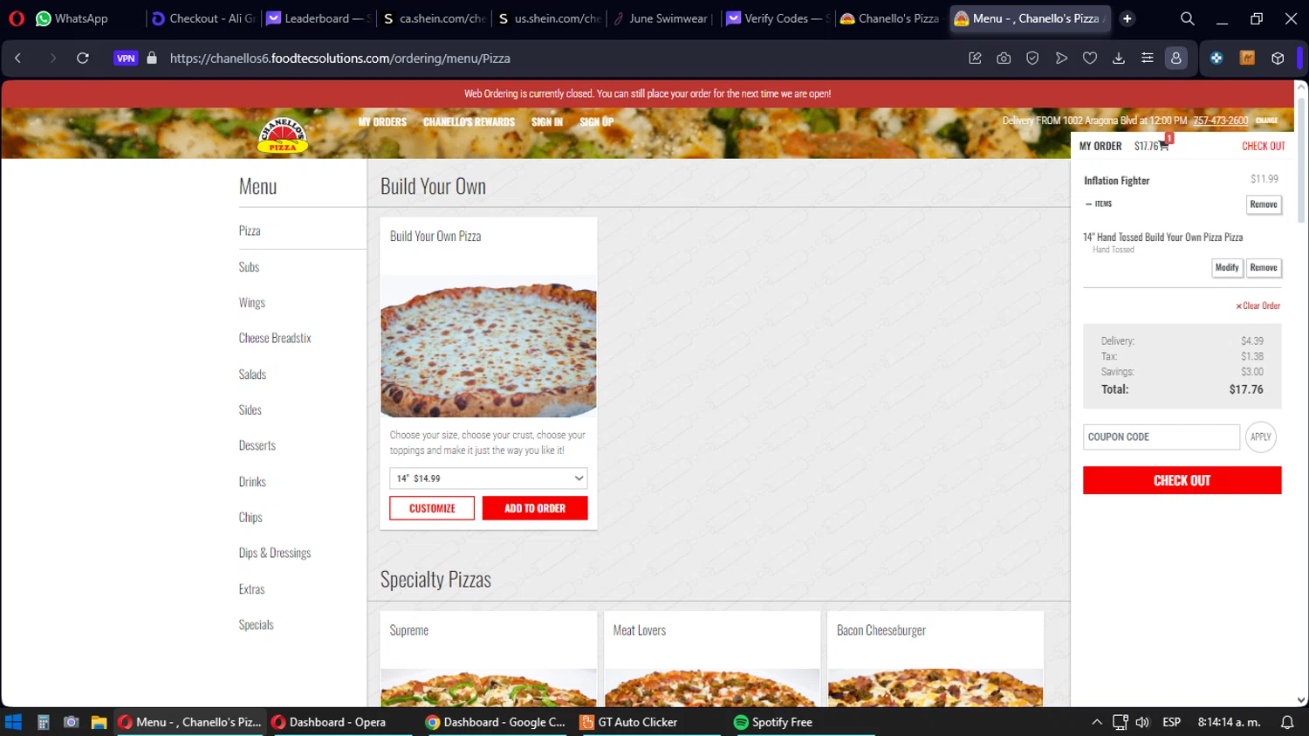Open Spotify Free from the taskbar

point(774,722)
